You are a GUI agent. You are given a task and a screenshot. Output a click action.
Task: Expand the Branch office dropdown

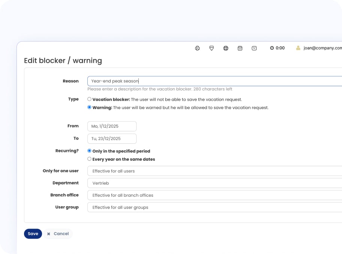pos(214,195)
